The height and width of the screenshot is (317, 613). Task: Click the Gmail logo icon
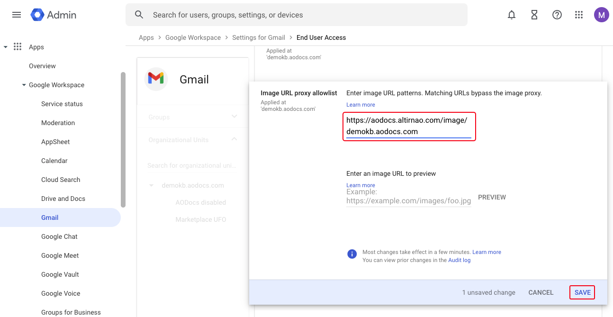(156, 79)
